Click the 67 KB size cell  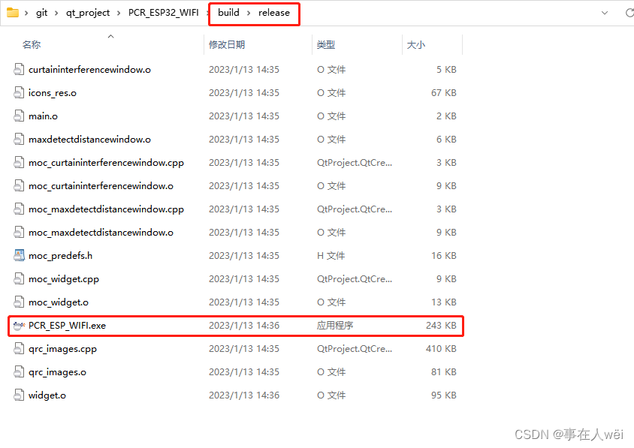click(443, 93)
